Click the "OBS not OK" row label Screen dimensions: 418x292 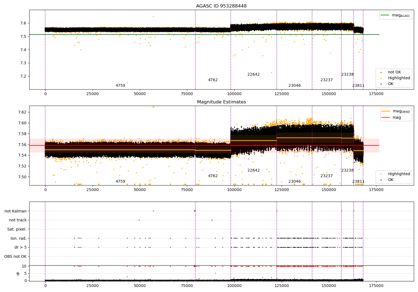click(16, 256)
